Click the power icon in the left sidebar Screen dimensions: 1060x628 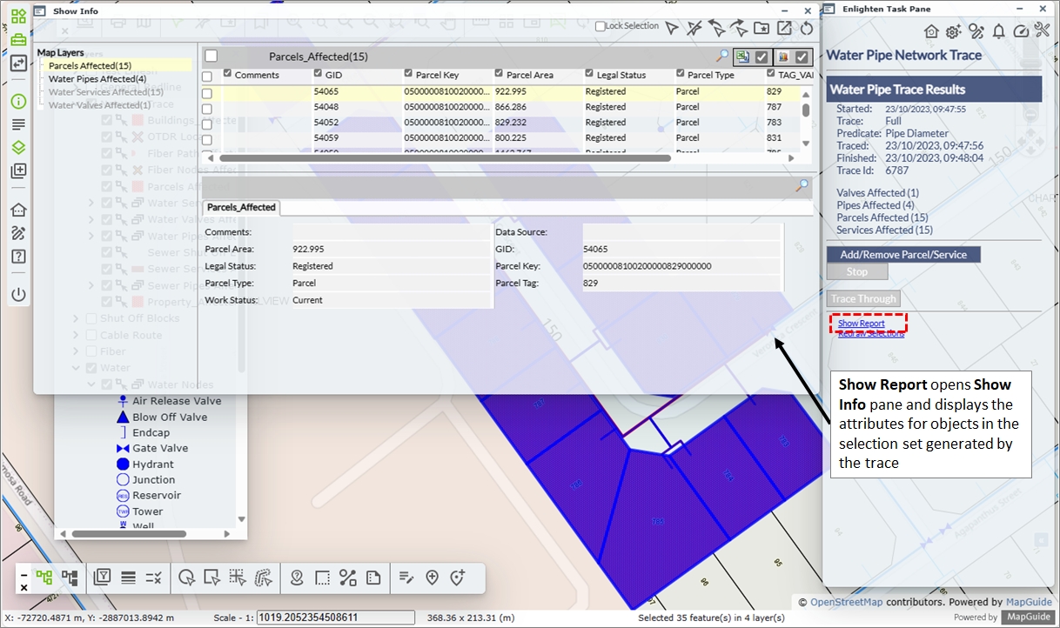click(18, 295)
